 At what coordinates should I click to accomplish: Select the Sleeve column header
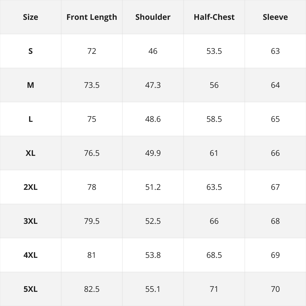pos(275,17)
